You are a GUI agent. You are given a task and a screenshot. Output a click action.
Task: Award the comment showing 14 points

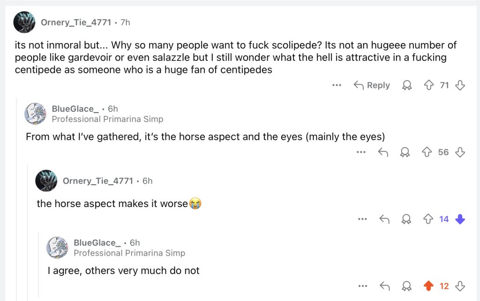406,219
